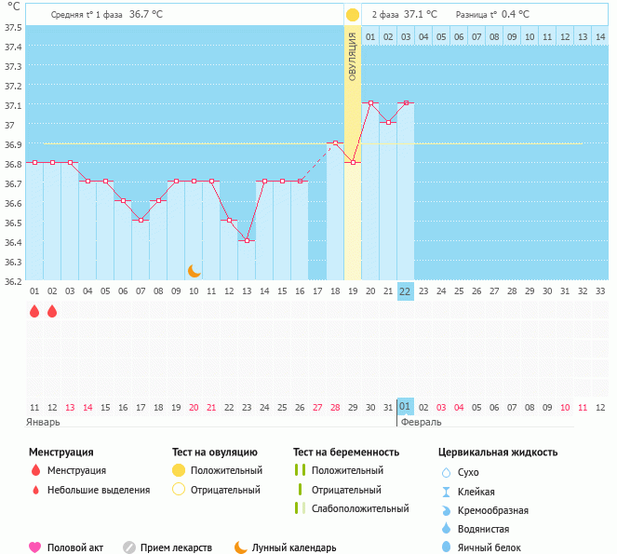This screenshot has width=617, height=554.
Task: Click the menstruation drop under cycle day 02
Action: [x=52, y=312]
